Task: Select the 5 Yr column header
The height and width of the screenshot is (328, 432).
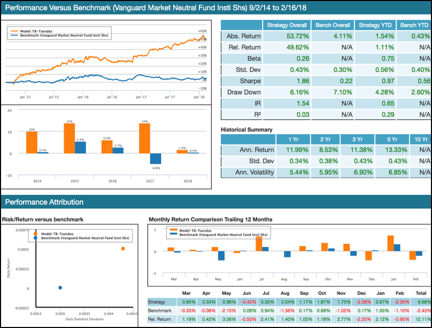Action: (392, 139)
